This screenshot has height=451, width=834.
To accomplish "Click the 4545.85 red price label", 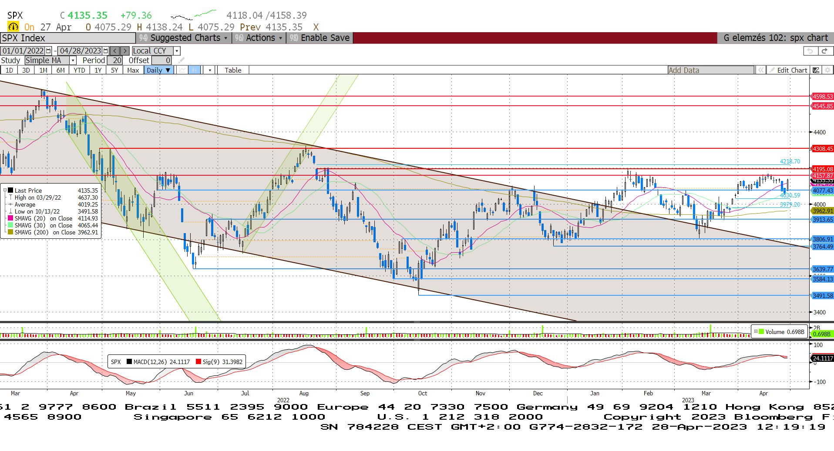I will click(x=823, y=106).
